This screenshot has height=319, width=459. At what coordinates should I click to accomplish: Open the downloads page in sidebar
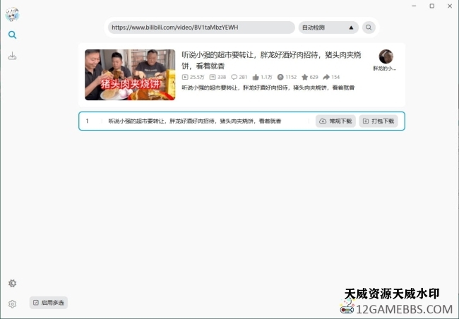pos(12,56)
